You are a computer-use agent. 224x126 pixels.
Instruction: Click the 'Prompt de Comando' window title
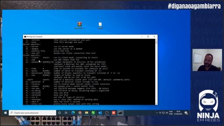[x=35, y=37]
